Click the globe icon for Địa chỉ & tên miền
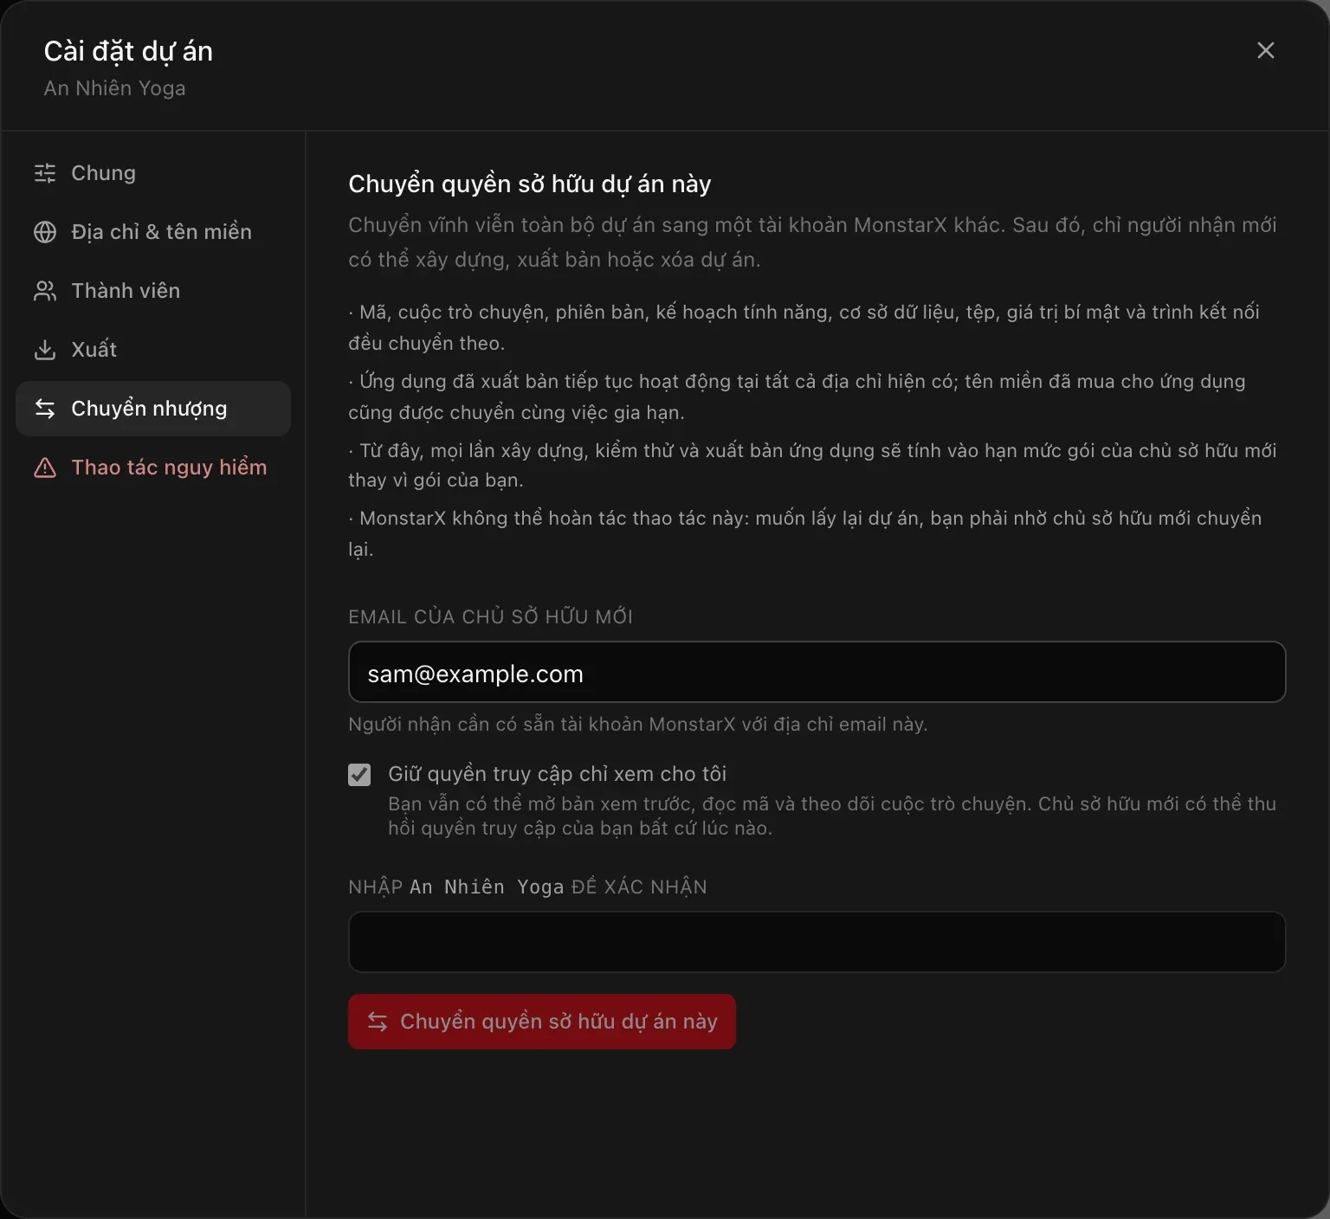 (x=45, y=232)
